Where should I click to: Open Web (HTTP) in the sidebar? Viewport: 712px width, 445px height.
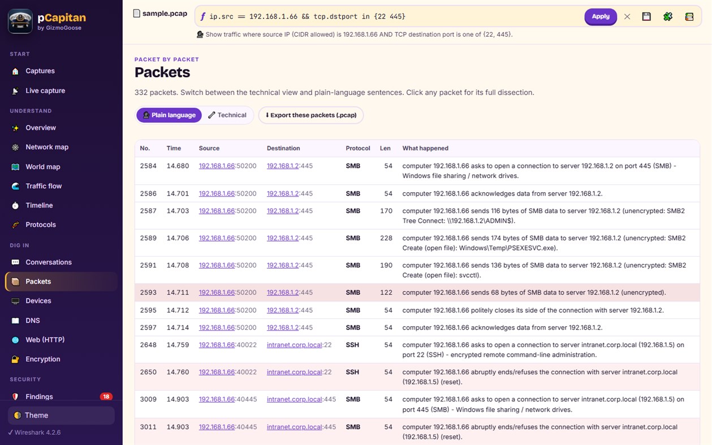click(61, 340)
